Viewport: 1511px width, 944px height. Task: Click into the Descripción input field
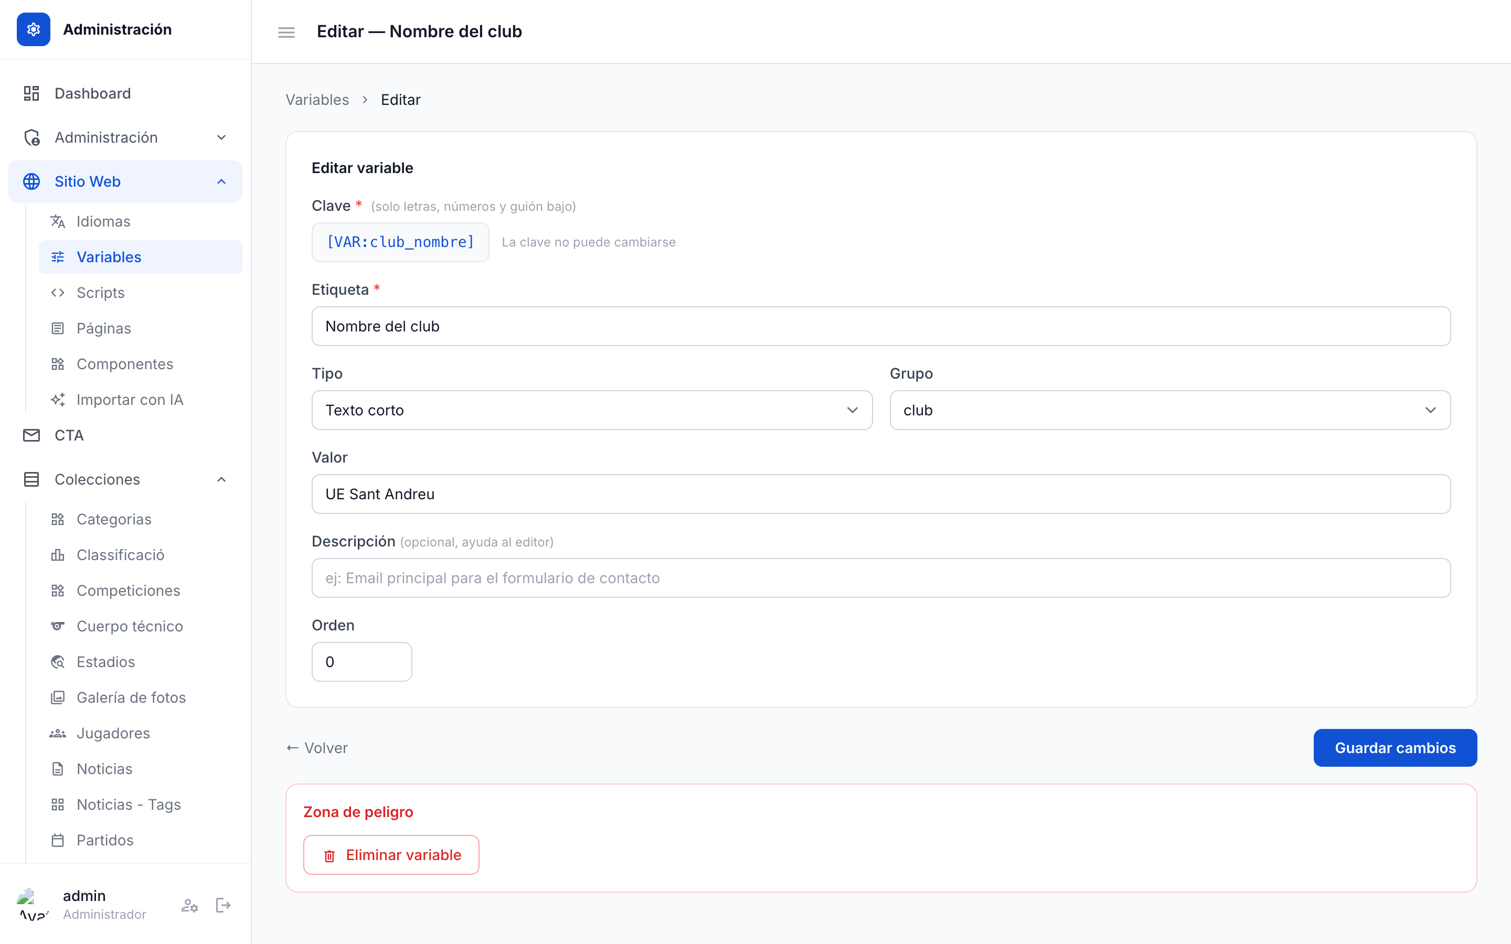click(x=881, y=577)
